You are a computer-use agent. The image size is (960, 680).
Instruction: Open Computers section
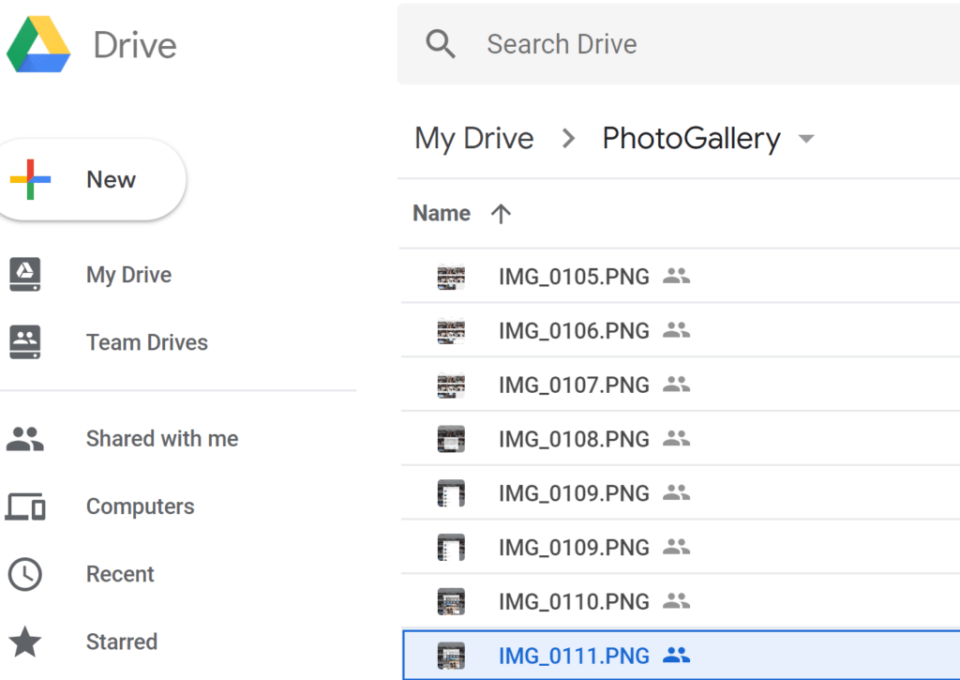(x=141, y=506)
